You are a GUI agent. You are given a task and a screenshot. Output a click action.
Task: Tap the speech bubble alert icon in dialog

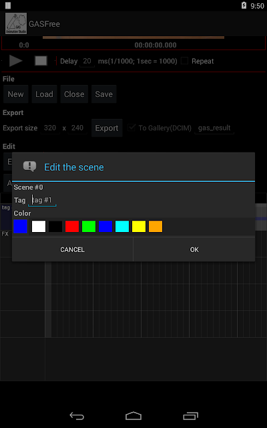click(x=29, y=167)
